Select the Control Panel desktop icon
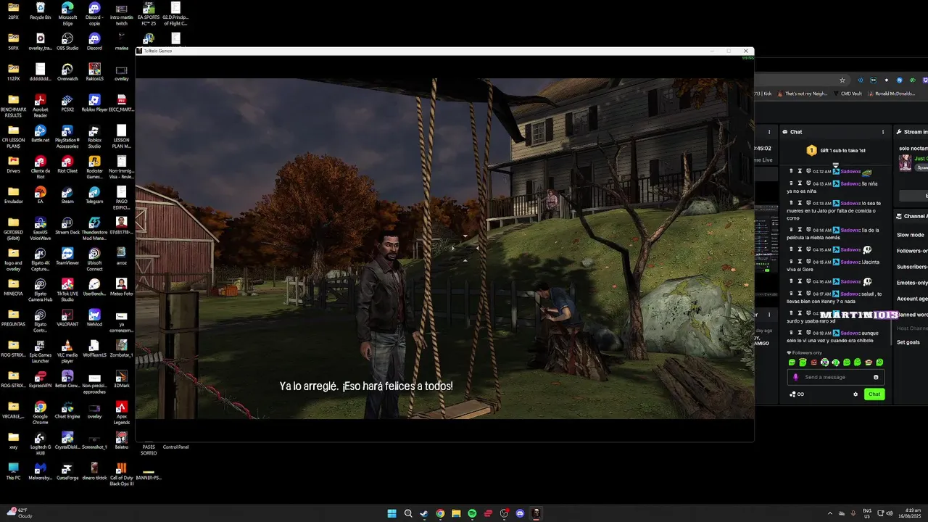 coord(175,447)
